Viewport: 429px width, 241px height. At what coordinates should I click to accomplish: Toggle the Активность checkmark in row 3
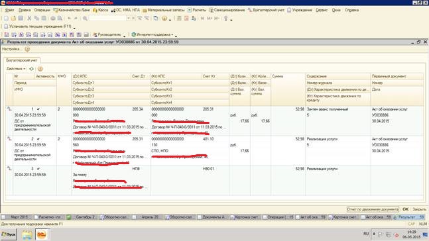pos(38,169)
